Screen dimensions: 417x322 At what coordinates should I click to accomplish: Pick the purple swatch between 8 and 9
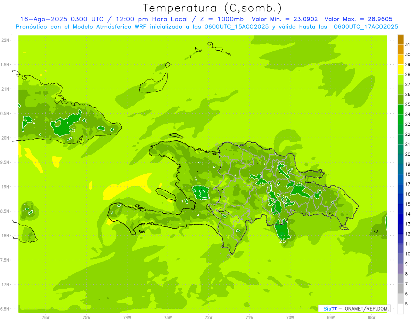[x=401, y=269]
